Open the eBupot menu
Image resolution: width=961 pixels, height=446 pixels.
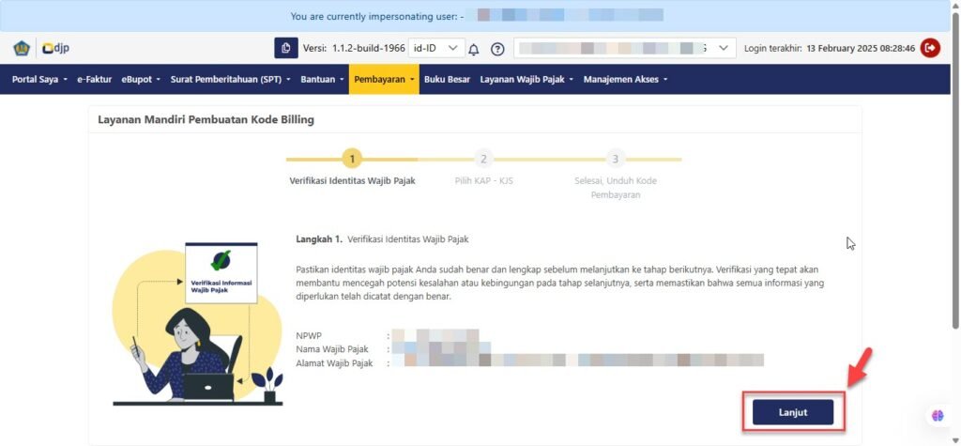click(141, 79)
